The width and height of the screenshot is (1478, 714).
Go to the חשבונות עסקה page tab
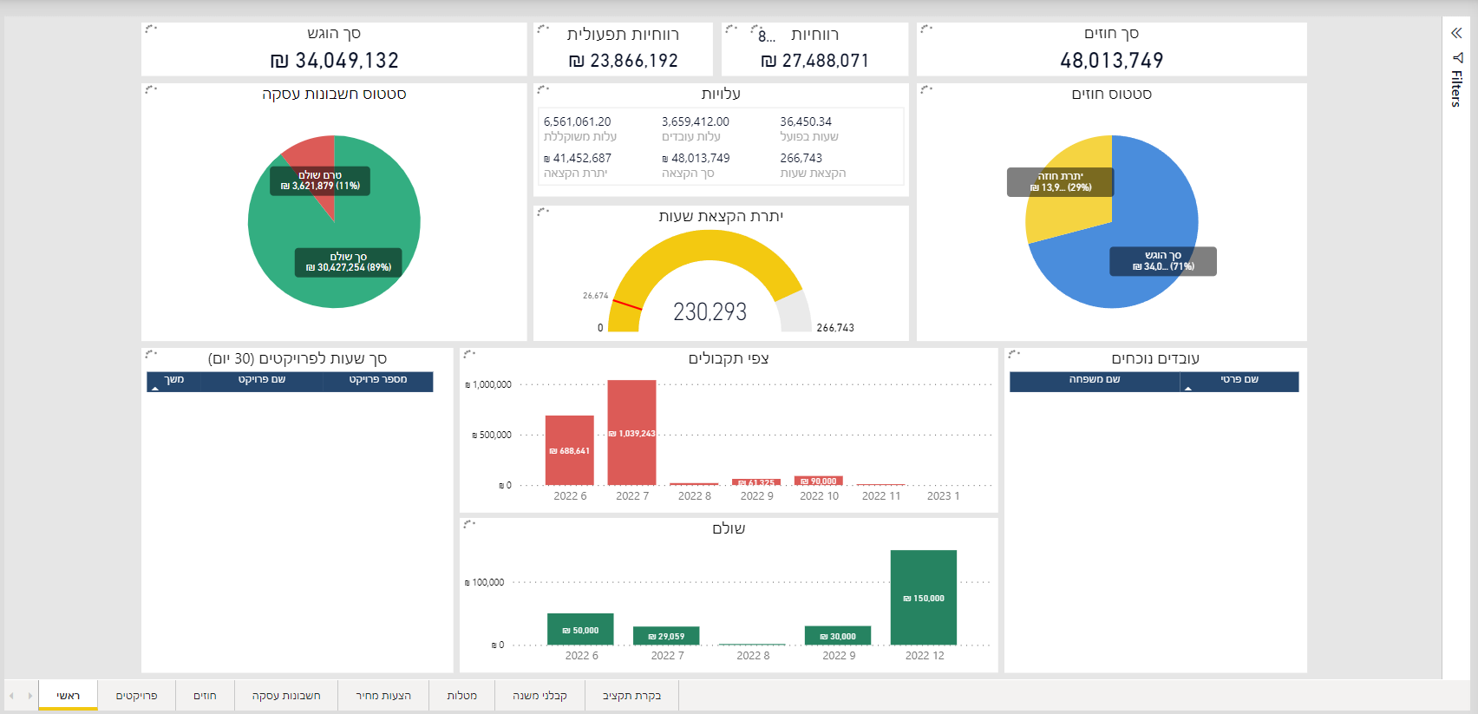286,696
